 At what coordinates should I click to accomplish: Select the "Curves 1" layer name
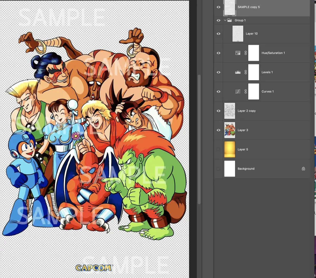pyautogui.click(x=268, y=91)
